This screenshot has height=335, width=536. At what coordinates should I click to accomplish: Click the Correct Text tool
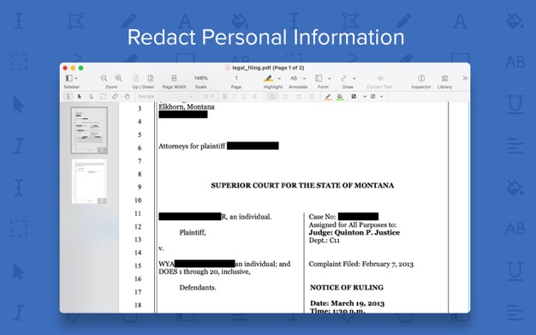pyautogui.click(x=379, y=78)
